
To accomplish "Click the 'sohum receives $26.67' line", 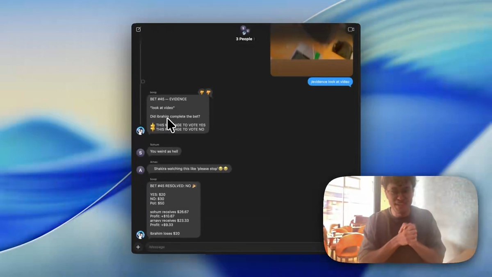I will click(x=169, y=212).
